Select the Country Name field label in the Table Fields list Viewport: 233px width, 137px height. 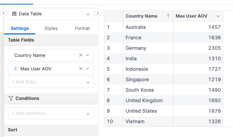(30, 55)
